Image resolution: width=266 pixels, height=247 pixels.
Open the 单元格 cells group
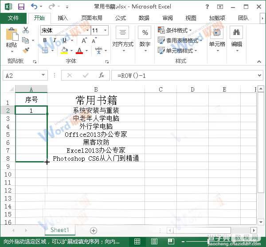(217, 39)
